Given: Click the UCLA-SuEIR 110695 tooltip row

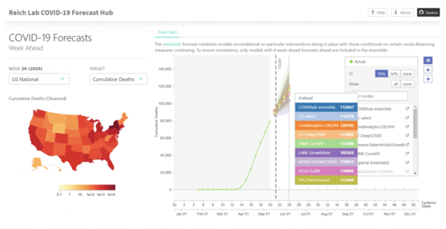Looking at the screenshot, I should coord(326,171).
